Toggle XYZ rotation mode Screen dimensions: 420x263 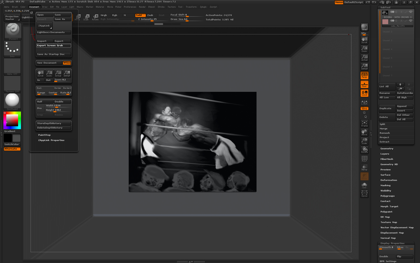click(364, 108)
